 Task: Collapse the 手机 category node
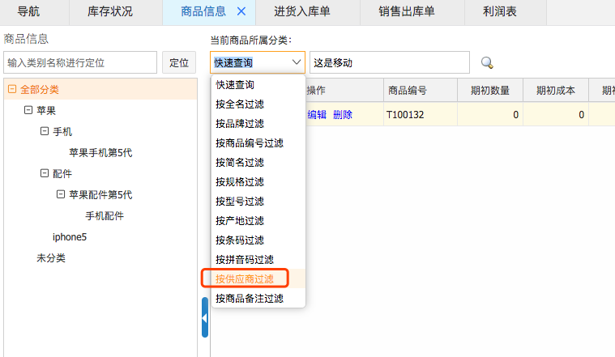click(45, 131)
